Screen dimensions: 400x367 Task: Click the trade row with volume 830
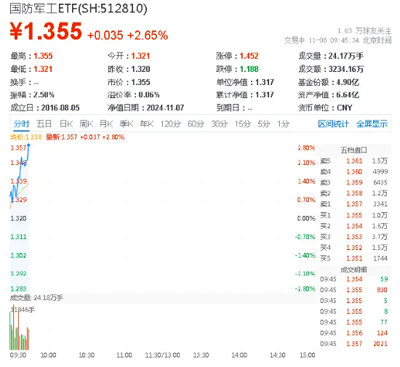click(354, 290)
